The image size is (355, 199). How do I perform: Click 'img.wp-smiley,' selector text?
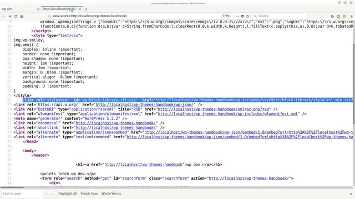[29, 40]
